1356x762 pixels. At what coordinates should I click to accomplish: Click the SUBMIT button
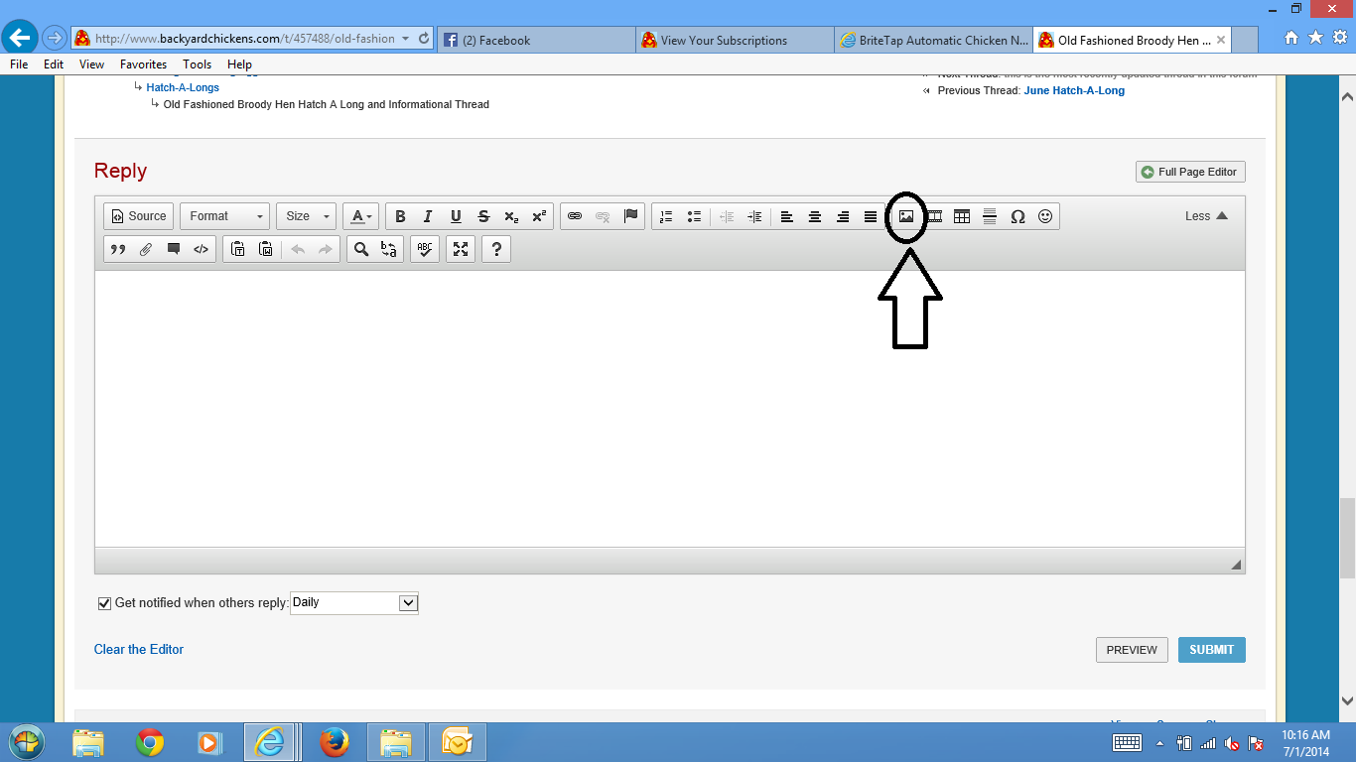coord(1211,650)
